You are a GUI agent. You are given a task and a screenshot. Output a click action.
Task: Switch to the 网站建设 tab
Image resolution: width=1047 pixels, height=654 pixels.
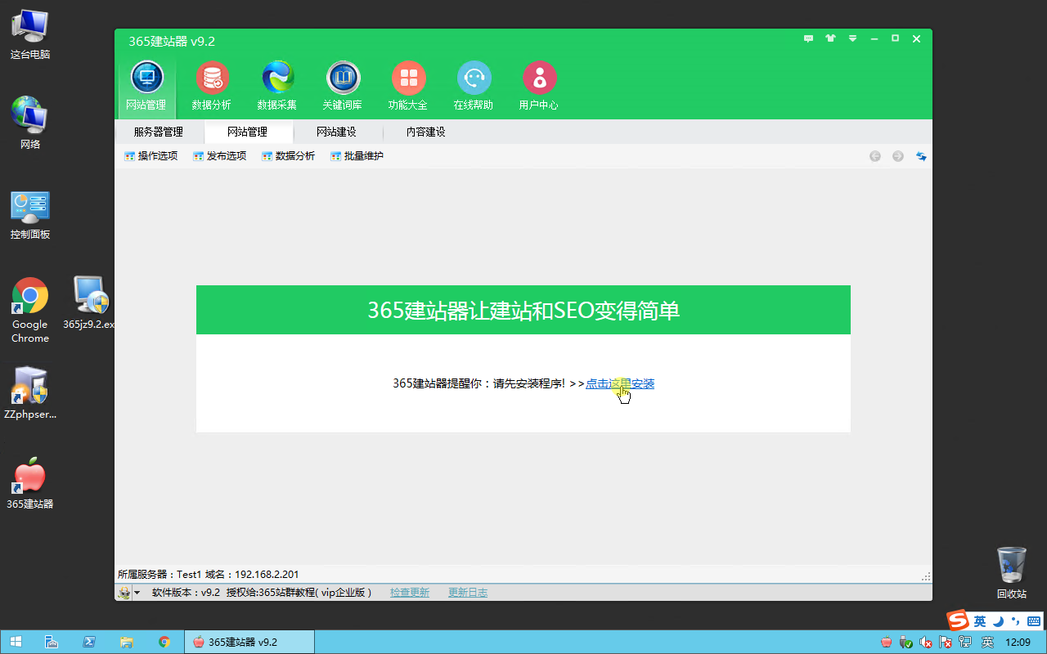point(337,132)
